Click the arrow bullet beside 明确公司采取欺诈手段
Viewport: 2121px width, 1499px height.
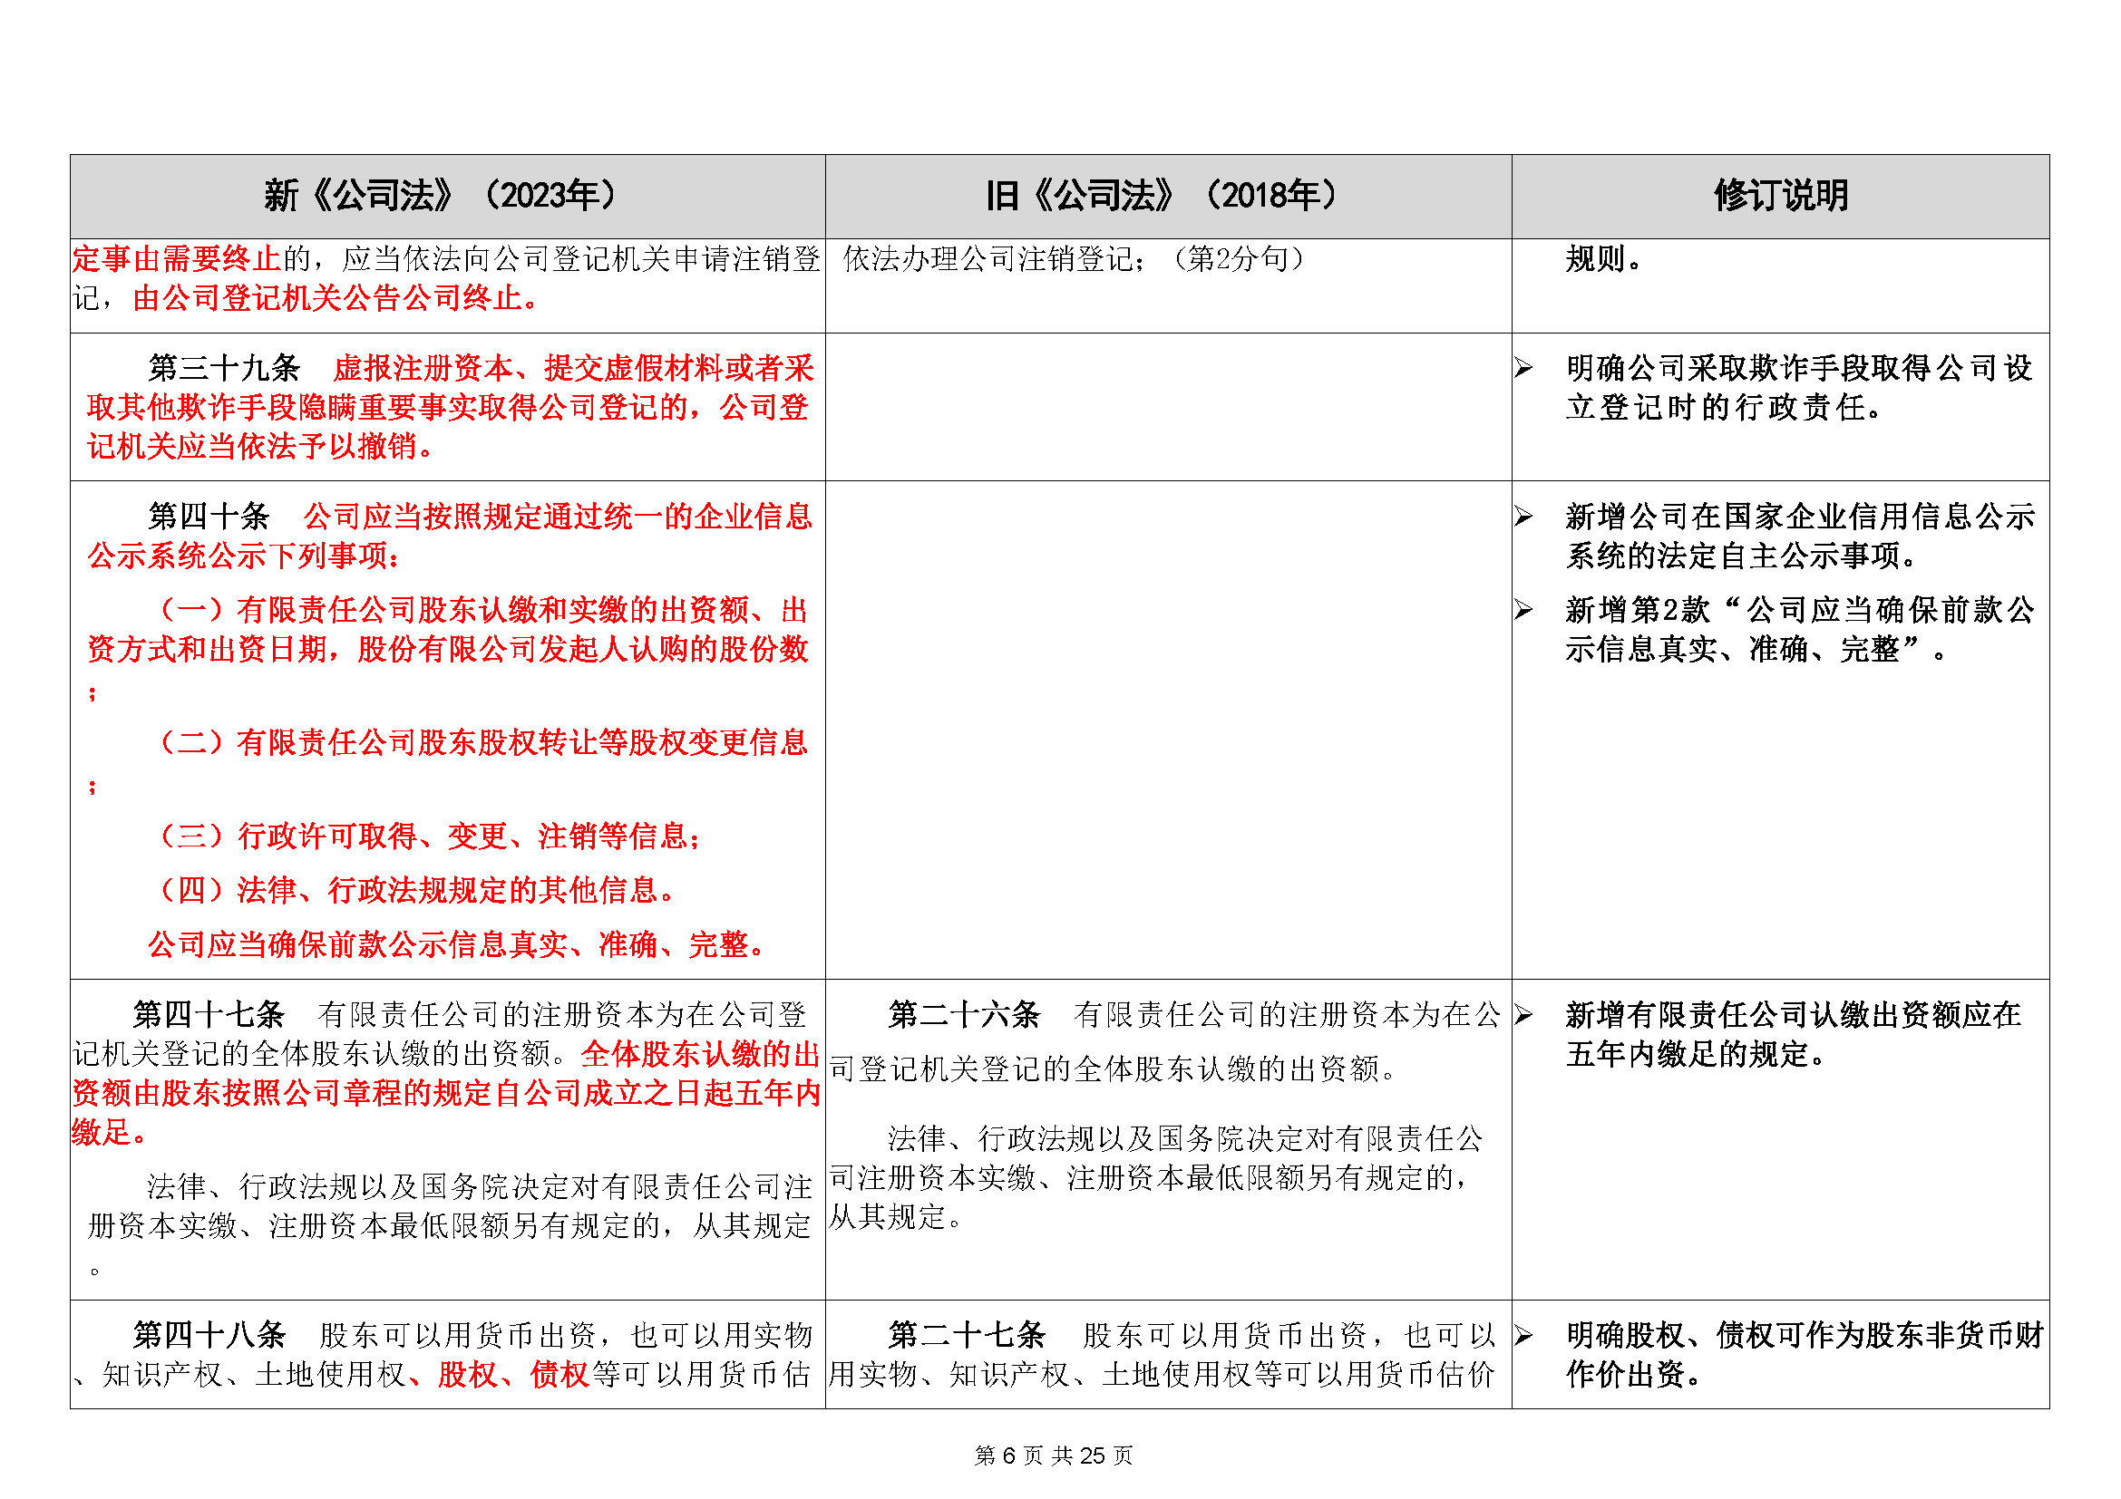[1523, 368]
